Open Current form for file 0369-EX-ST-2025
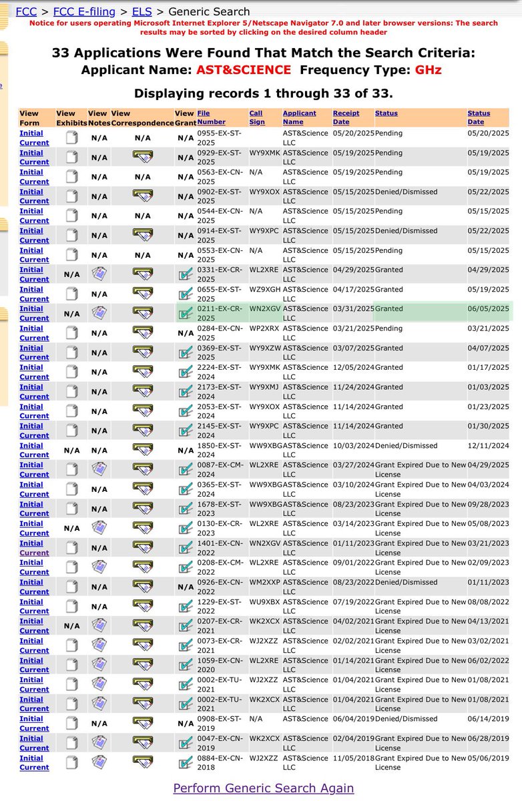The width and height of the screenshot is (522, 801). [x=34, y=357]
